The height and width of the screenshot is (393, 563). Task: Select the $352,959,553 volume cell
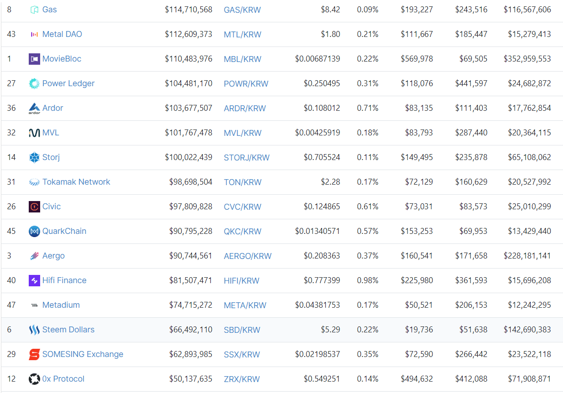(x=527, y=59)
